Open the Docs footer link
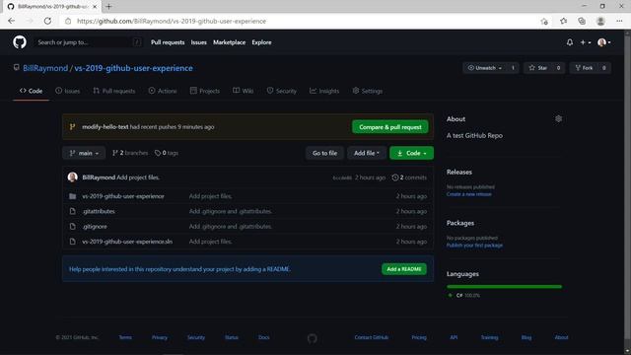 pos(264,337)
